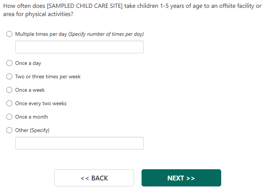
Task: Select 'Once every two weeks' radio button
Action: pyautogui.click(x=9, y=103)
